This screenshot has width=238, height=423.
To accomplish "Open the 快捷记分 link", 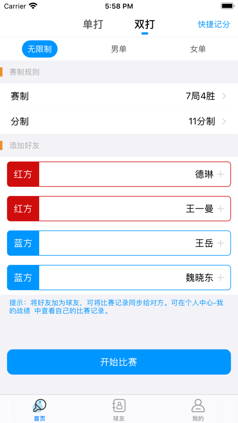I will point(214,24).
